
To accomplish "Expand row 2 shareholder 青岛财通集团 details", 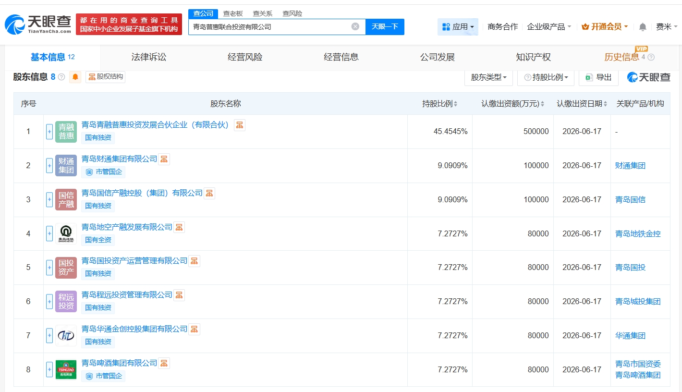I will (x=49, y=166).
